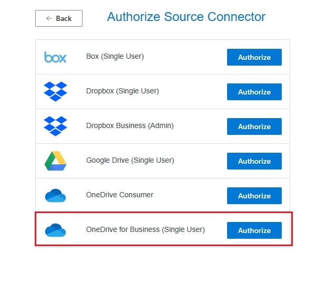Click the Back button
The width and height of the screenshot is (328, 307).
pyautogui.click(x=59, y=18)
